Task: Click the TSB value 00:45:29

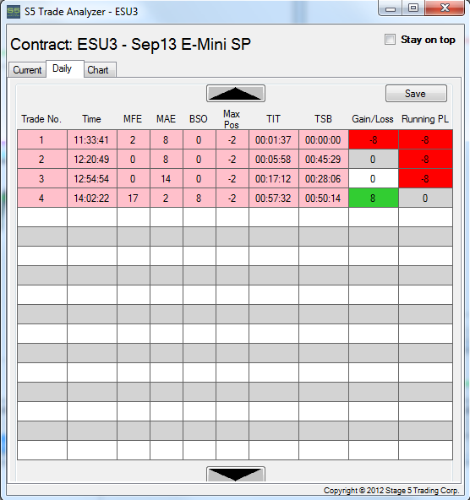Action: [324, 159]
